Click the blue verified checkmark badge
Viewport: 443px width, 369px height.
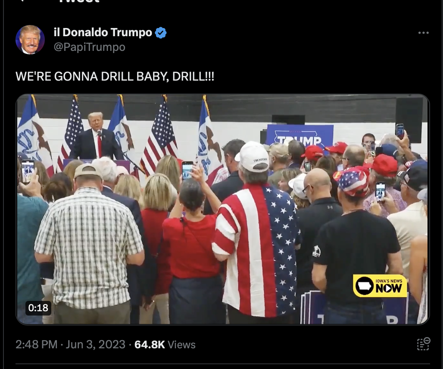(x=161, y=33)
